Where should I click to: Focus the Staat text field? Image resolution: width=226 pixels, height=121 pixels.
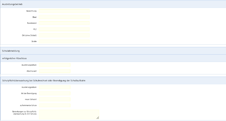pyautogui.click(x=64, y=17)
